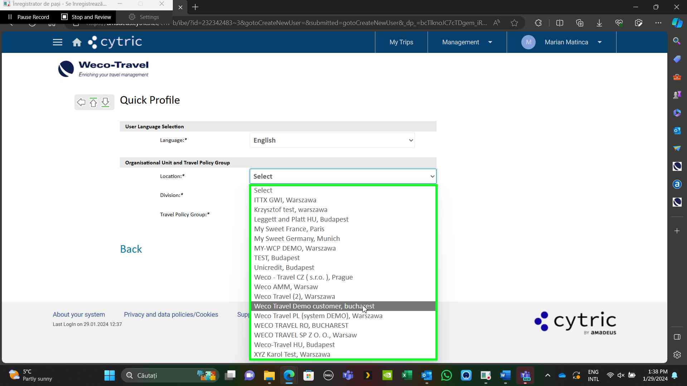The height and width of the screenshot is (386, 687).
Task: Open the cytric hamburger menu
Action: pos(57,42)
